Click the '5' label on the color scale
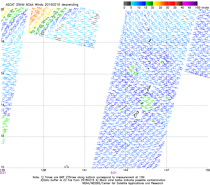The height and width of the screenshot is (185, 210). [x=131, y=7]
